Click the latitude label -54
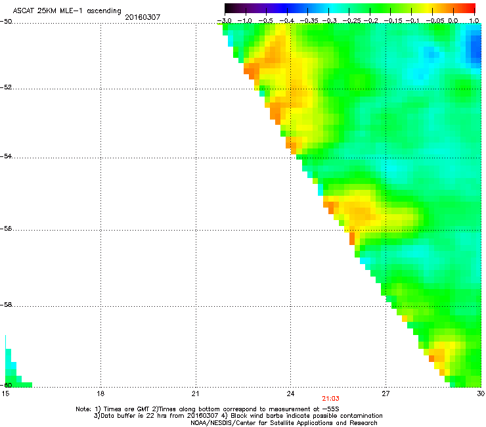Image resolution: width=486 pixels, height=427 pixels. coord(6,156)
